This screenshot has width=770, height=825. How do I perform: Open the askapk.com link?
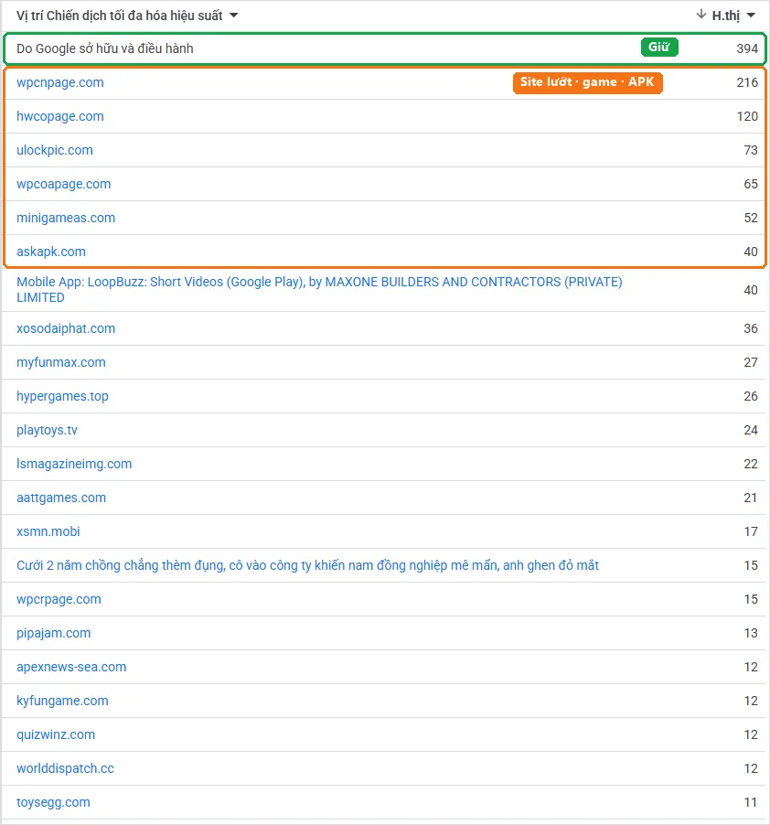[x=51, y=252]
